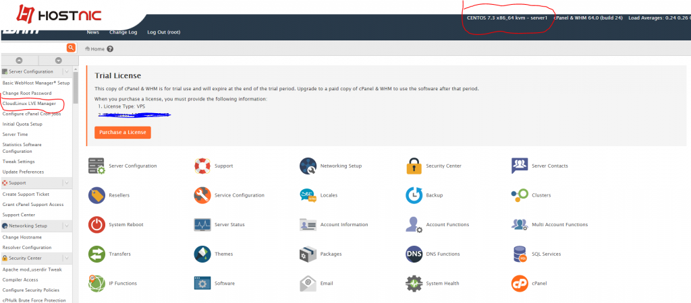This screenshot has height=303, width=691.
Task: Open the Clusters icon
Action: click(x=520, y=195)
